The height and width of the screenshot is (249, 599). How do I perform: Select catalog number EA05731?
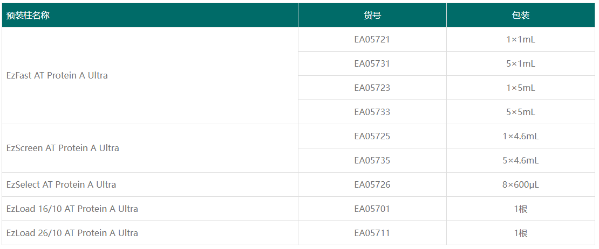[372, 63]
